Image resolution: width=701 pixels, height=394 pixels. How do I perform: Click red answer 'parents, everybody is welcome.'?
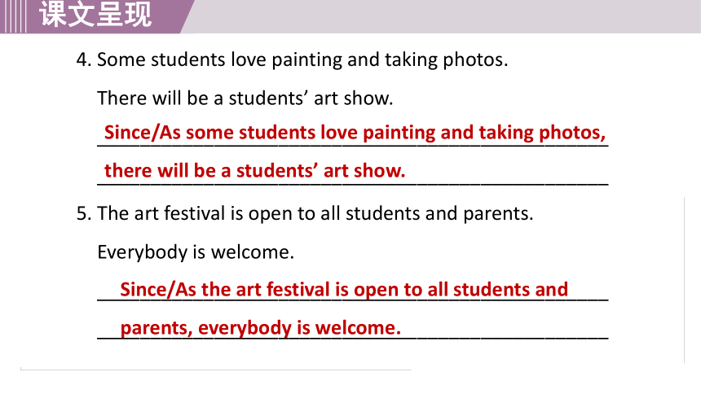(261, 328)
